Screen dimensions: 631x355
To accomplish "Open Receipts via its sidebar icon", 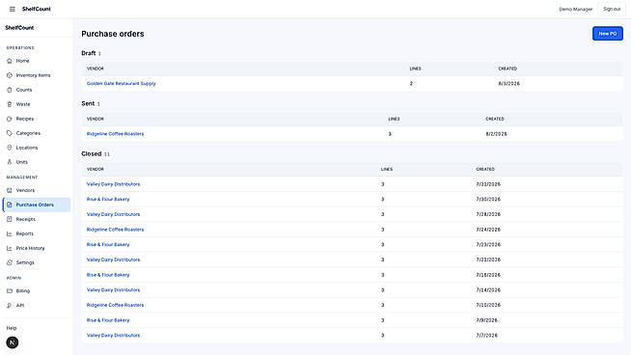I will click(x=10, y=219).
